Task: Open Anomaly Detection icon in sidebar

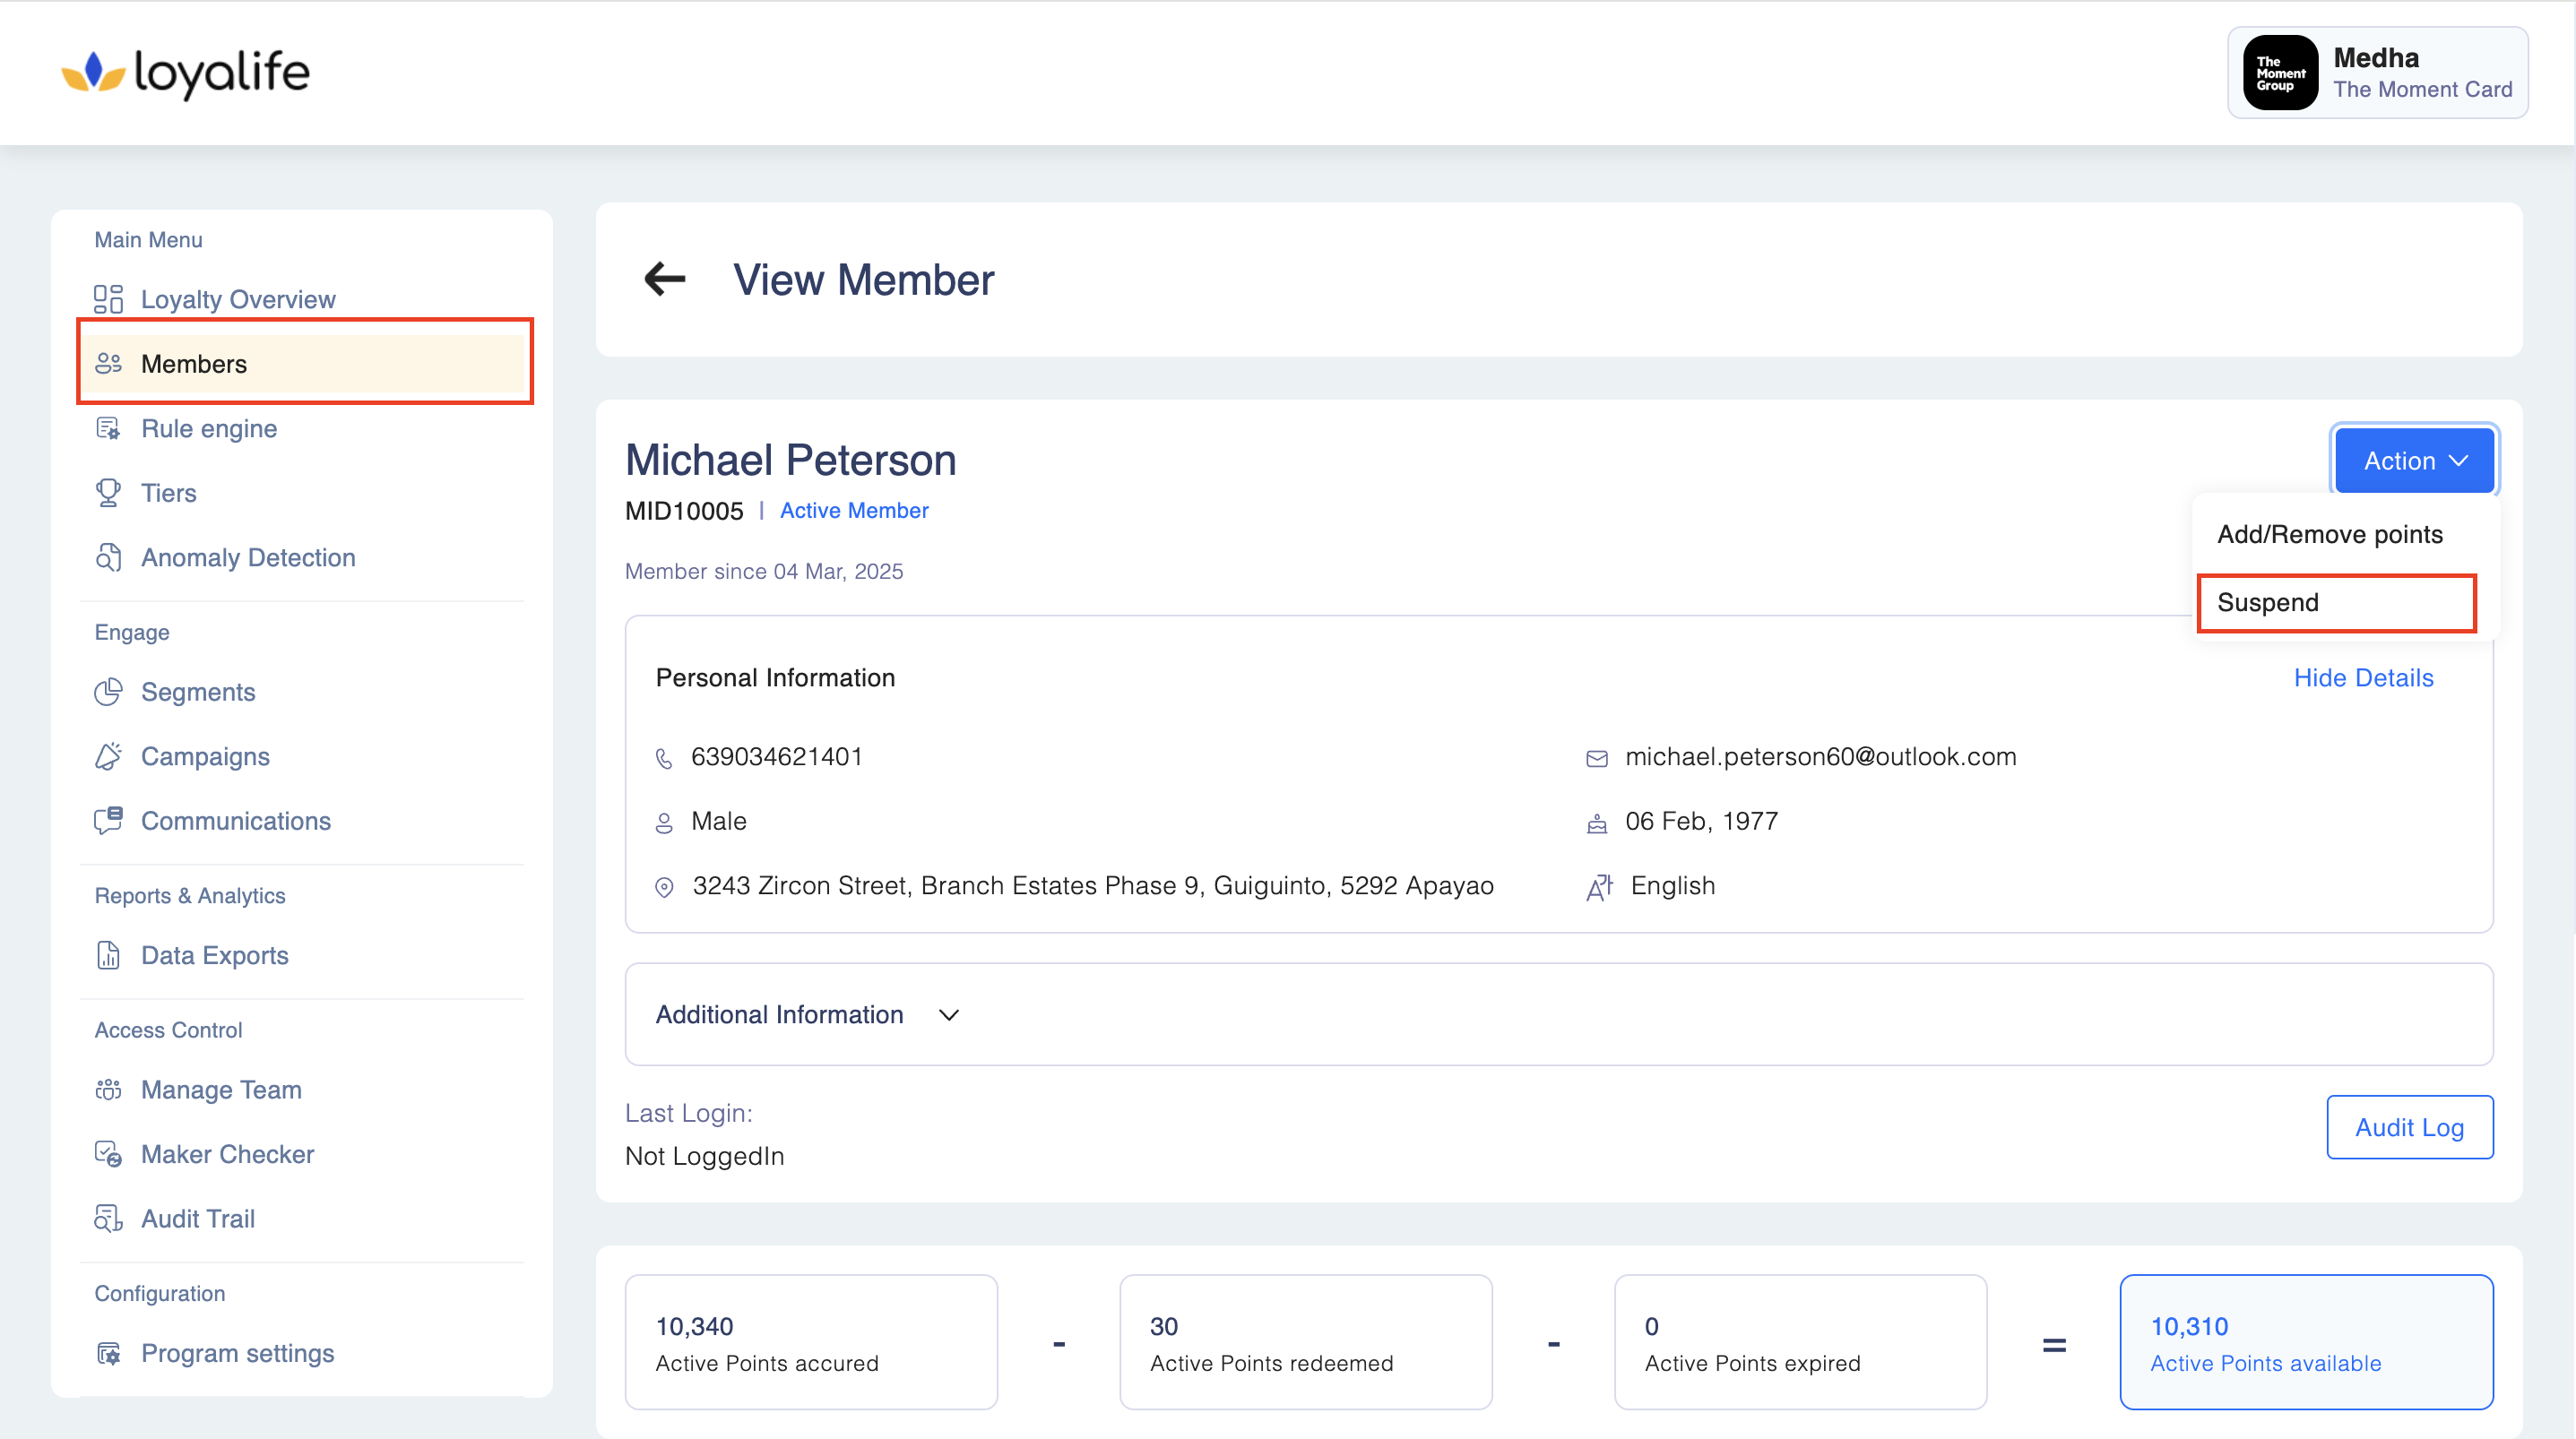Action: pyautogui.click(x=108, y=557)
